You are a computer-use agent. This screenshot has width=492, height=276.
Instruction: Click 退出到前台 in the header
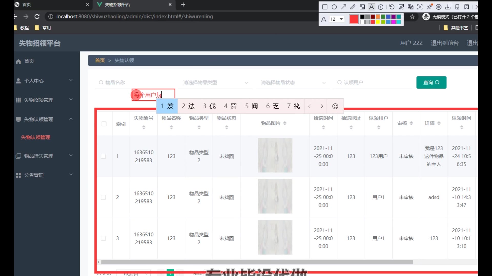click(445, 43)
